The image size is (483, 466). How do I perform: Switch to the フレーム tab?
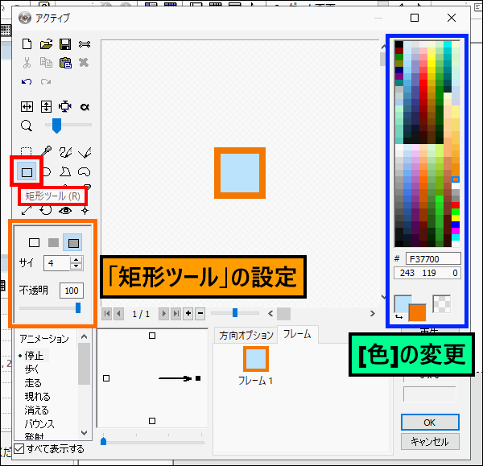tap(297, 334)
